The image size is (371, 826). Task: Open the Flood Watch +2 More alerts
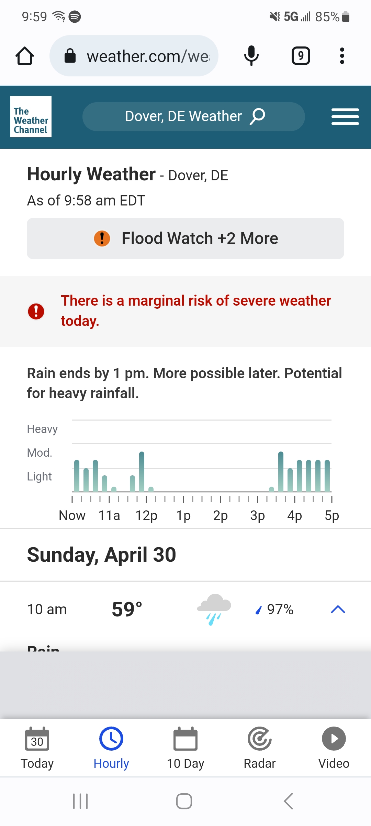[x=185, y=239]
